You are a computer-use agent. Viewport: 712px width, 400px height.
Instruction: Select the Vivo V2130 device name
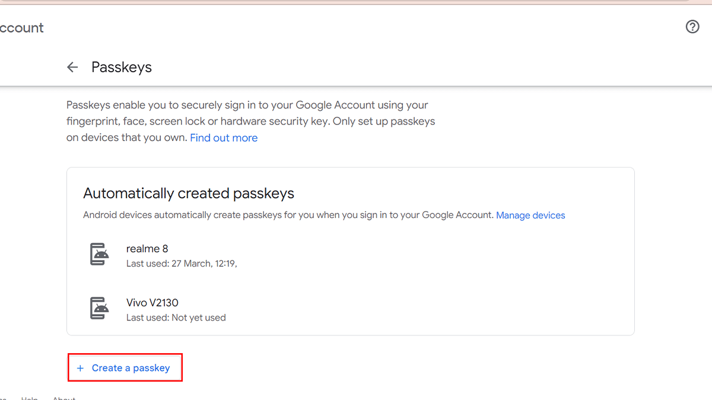152,303
